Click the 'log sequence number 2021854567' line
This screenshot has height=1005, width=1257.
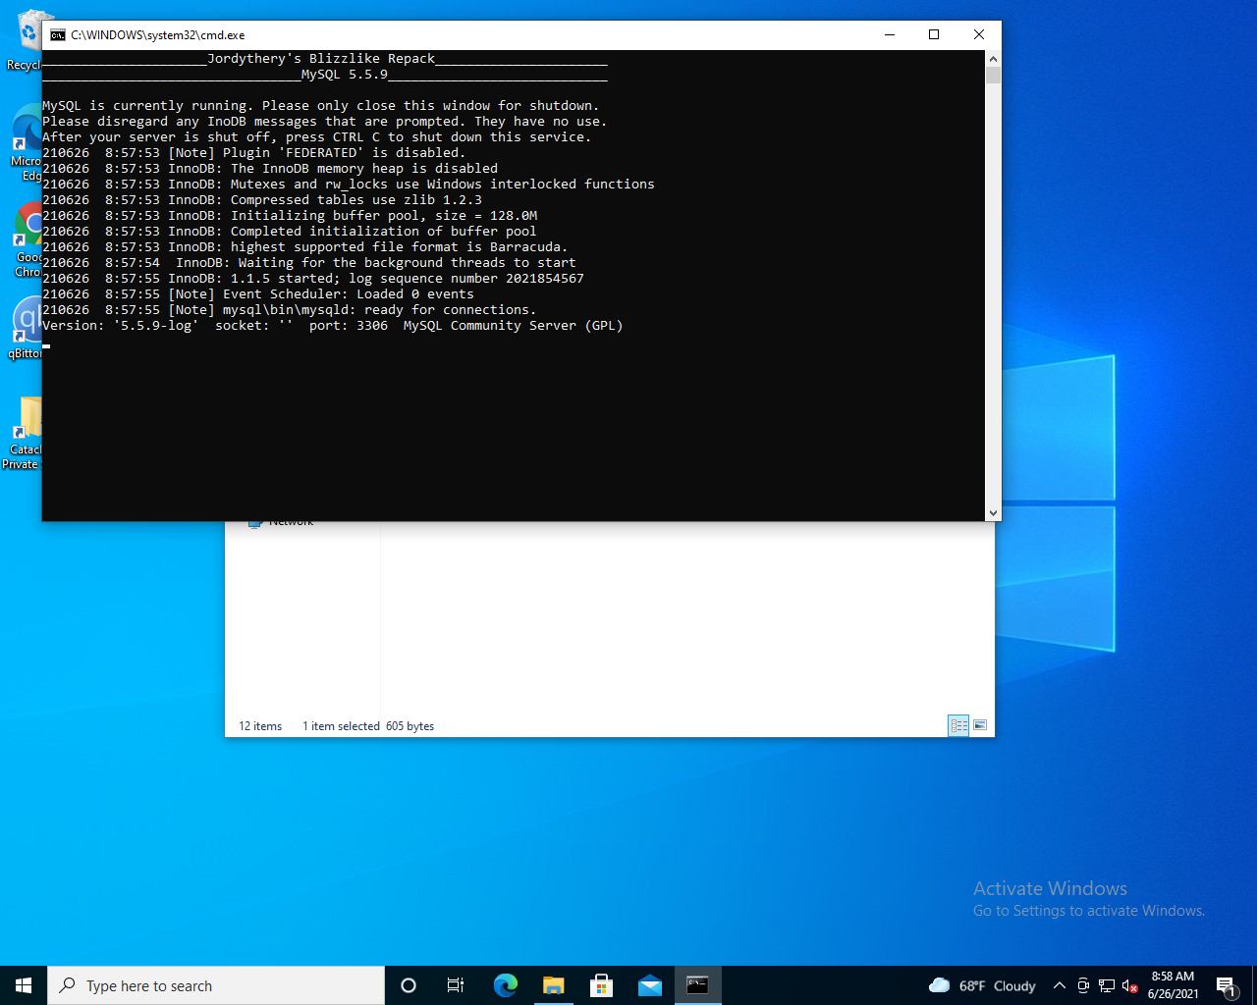pyautogui.click(x=313, y=278)
